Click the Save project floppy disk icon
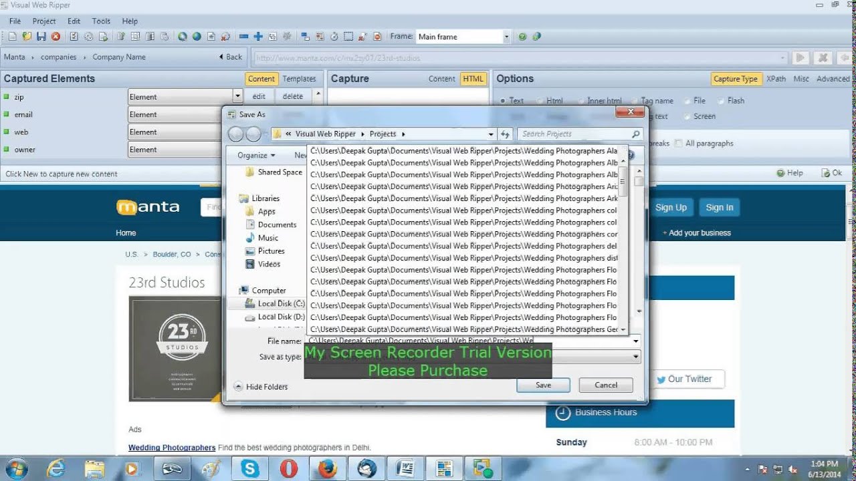Image resolution: width=856 pixels, height=481 pixels. click(41, 37)
